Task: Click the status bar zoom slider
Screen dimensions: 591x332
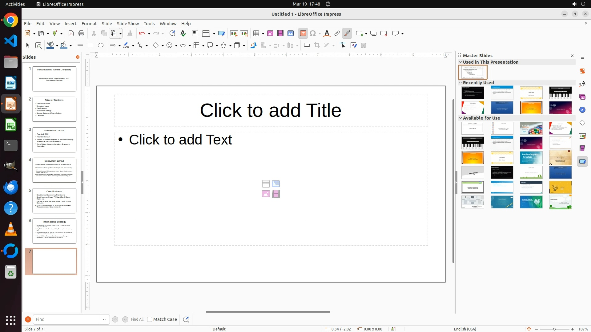Action: [554, 329]
